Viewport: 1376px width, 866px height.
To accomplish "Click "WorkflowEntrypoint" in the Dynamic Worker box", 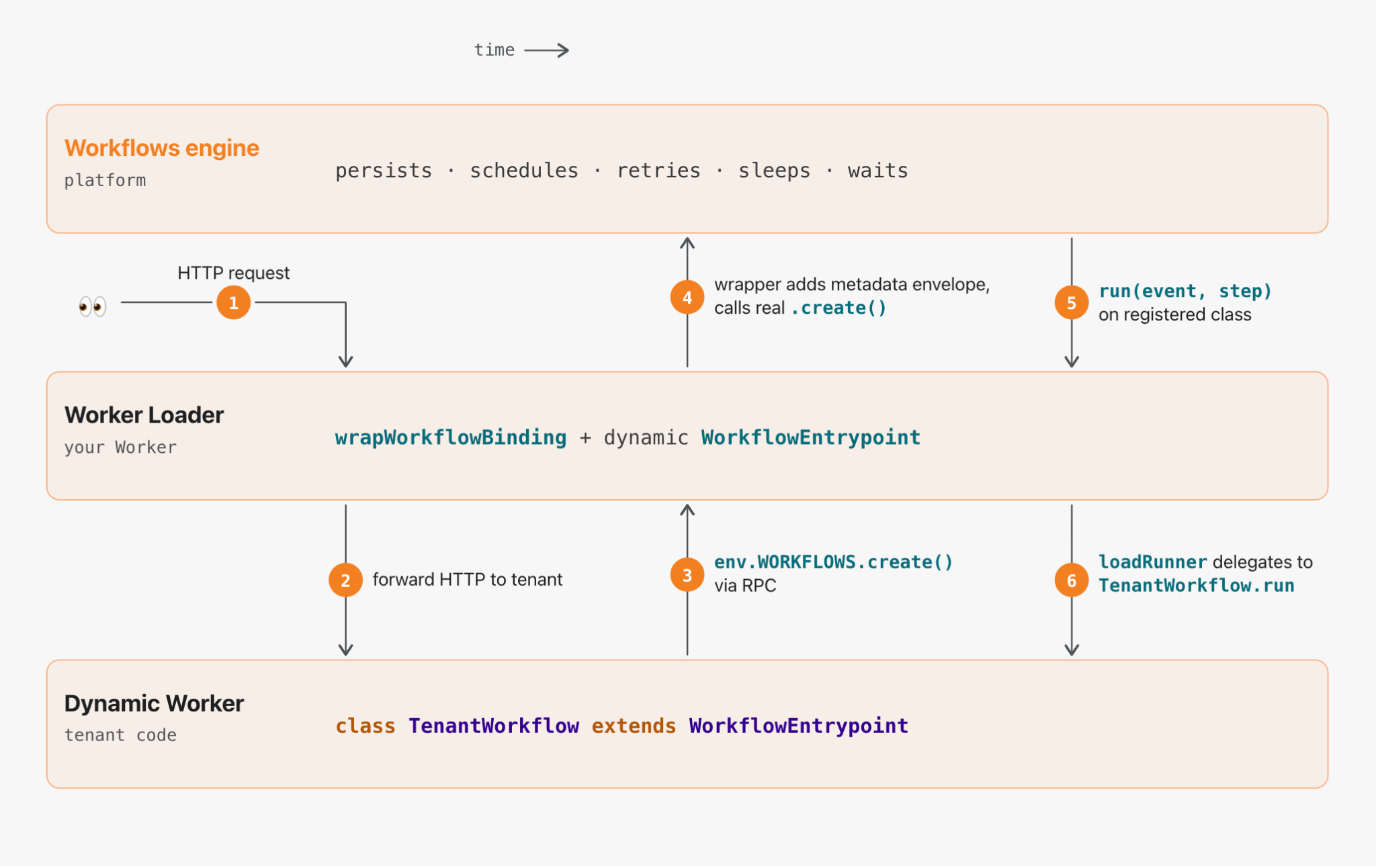I will click(799, 726).
